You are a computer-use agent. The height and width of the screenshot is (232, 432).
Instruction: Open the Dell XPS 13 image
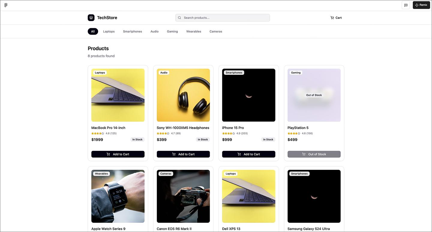(x=249, y=196)
